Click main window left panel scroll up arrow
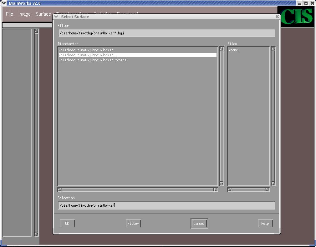 click(36, 31)
